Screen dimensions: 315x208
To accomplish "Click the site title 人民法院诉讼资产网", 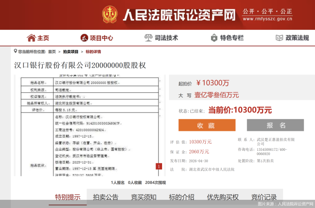I will [x=179, y=15].
